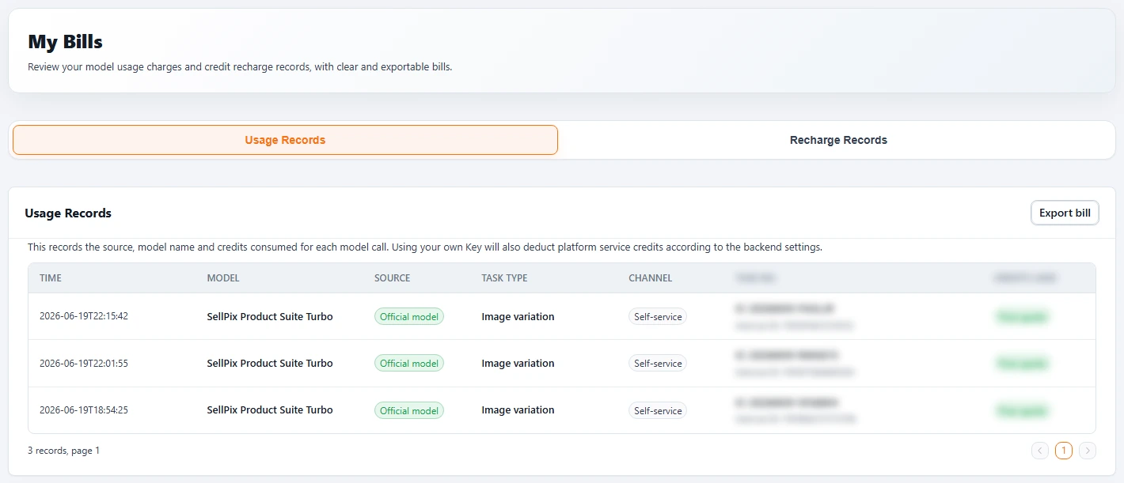
Task: Click the TASK TYPE column header
Action: pos(504,278)
